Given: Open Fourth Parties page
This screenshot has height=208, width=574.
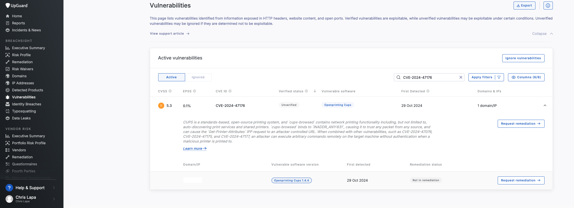Looking at the screenshot, I should [24, 171].
